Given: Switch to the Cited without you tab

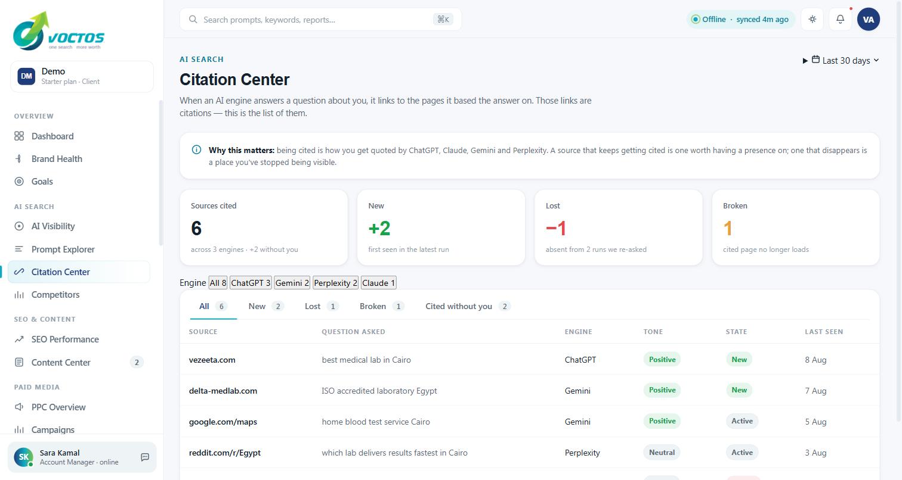Looking at the screenshot, I should pos(468,306).
